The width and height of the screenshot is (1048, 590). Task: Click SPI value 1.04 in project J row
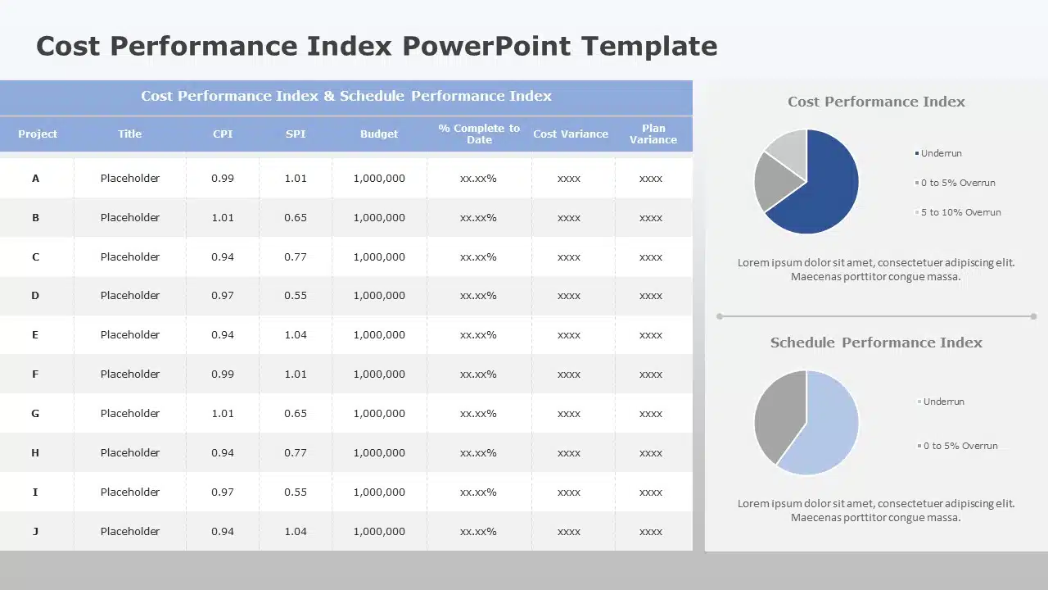pos(296,531)
